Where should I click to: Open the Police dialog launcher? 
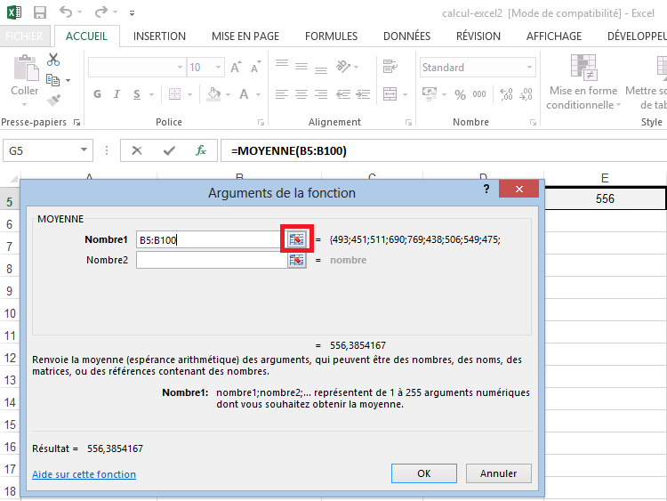pyautogui.click(x=261, y=123)
